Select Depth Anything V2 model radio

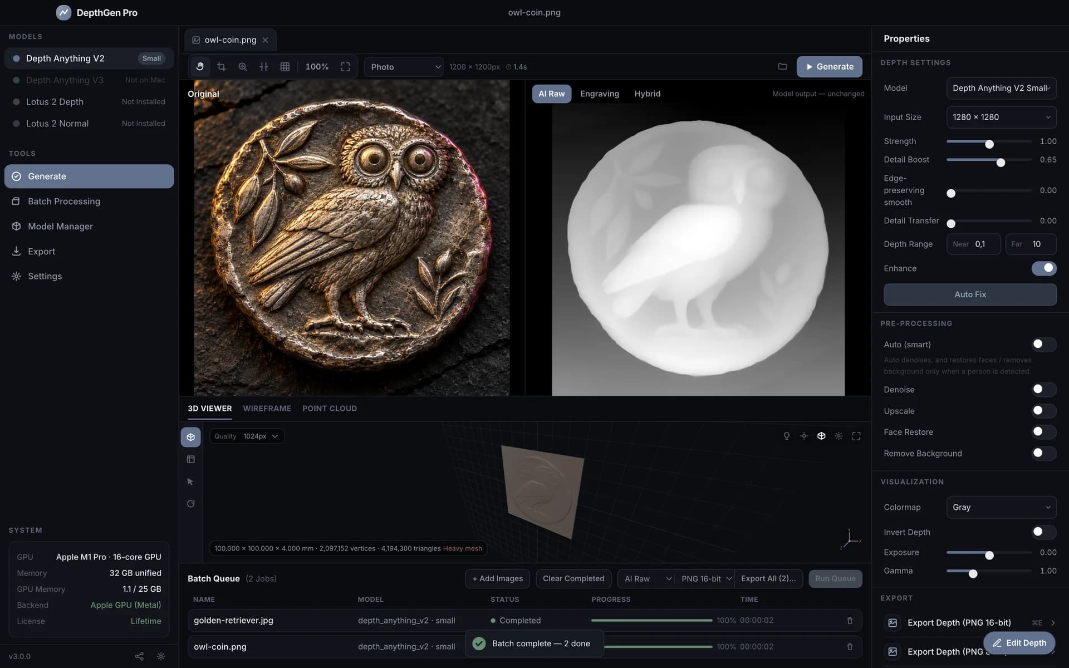tap(16, 58)
